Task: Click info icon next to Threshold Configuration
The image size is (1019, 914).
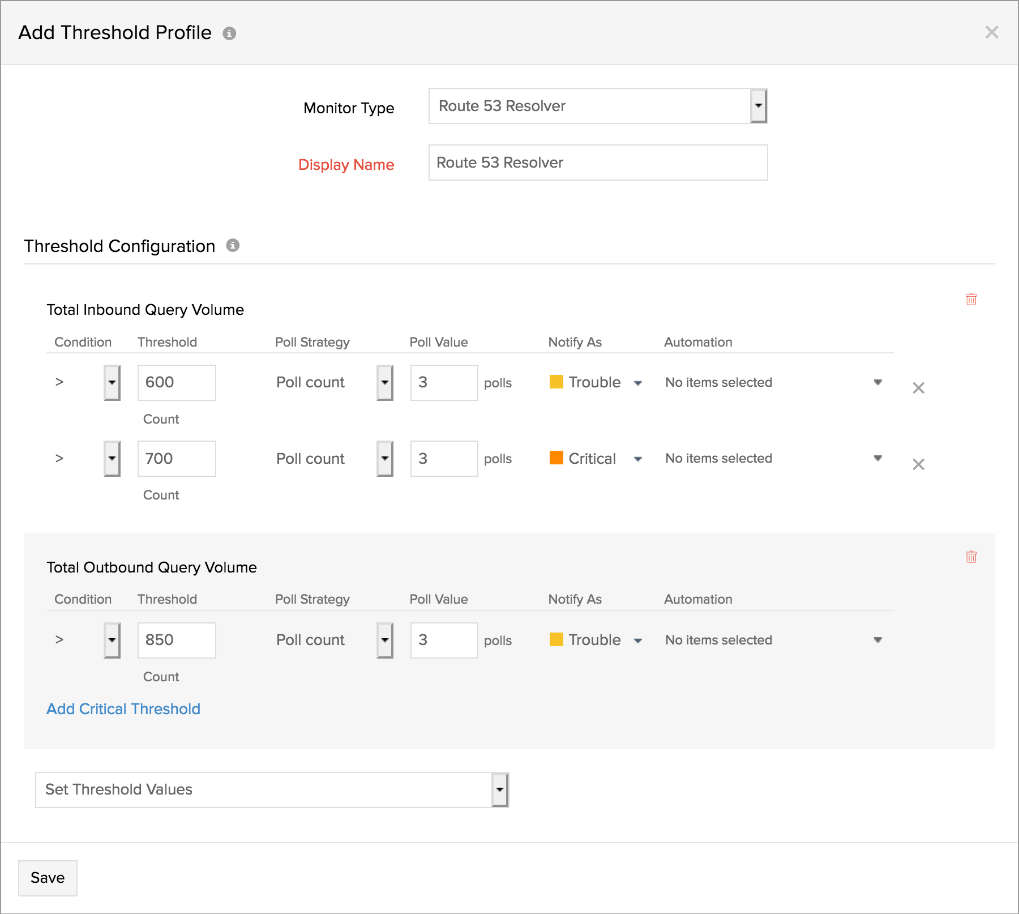Action: pyautogui.click(x=233, y=245)
